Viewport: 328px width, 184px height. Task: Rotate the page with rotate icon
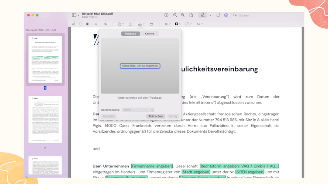pyautogui.click(x=218, y=15)
